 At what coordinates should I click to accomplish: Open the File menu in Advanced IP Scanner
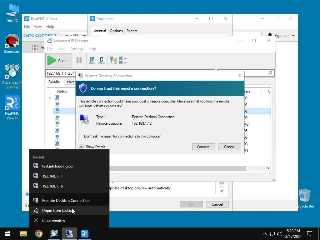point(50,49)
